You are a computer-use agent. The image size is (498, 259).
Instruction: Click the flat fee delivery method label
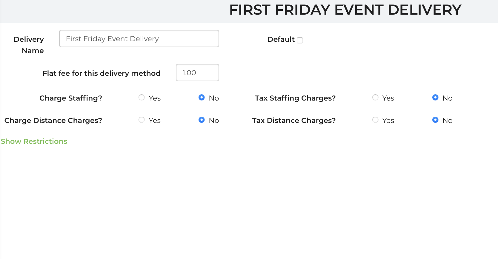click(102, 73)
